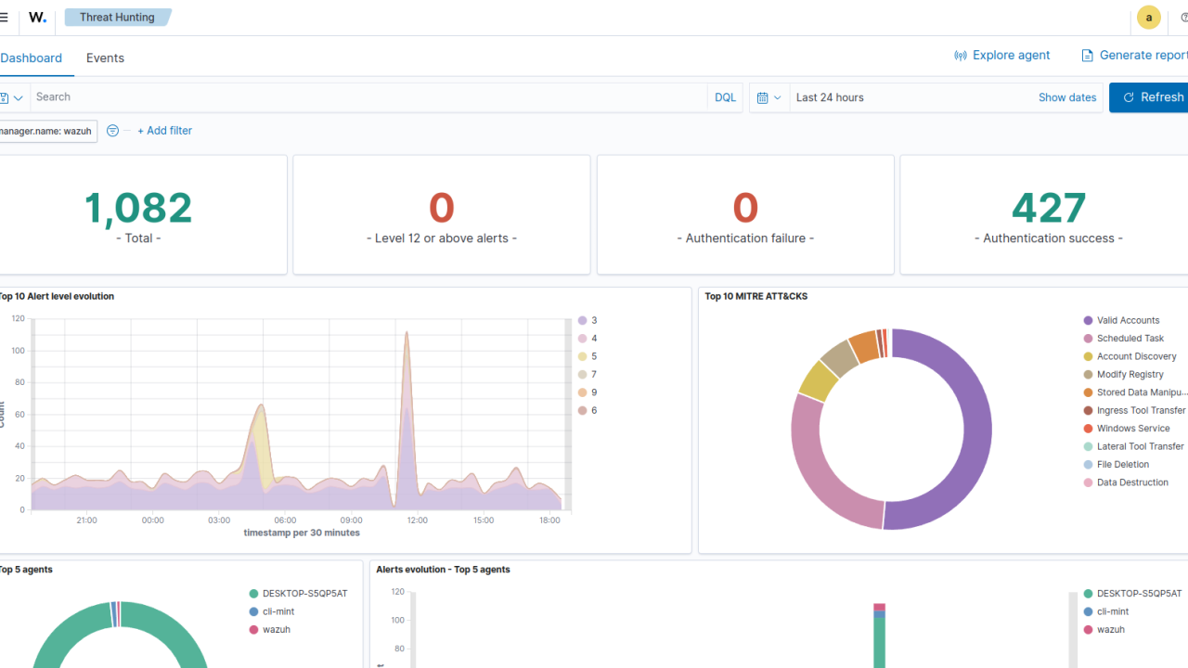Focus the Search query input field
The width and height of the screenshot is (1188, 668).
tap(368, 97)
